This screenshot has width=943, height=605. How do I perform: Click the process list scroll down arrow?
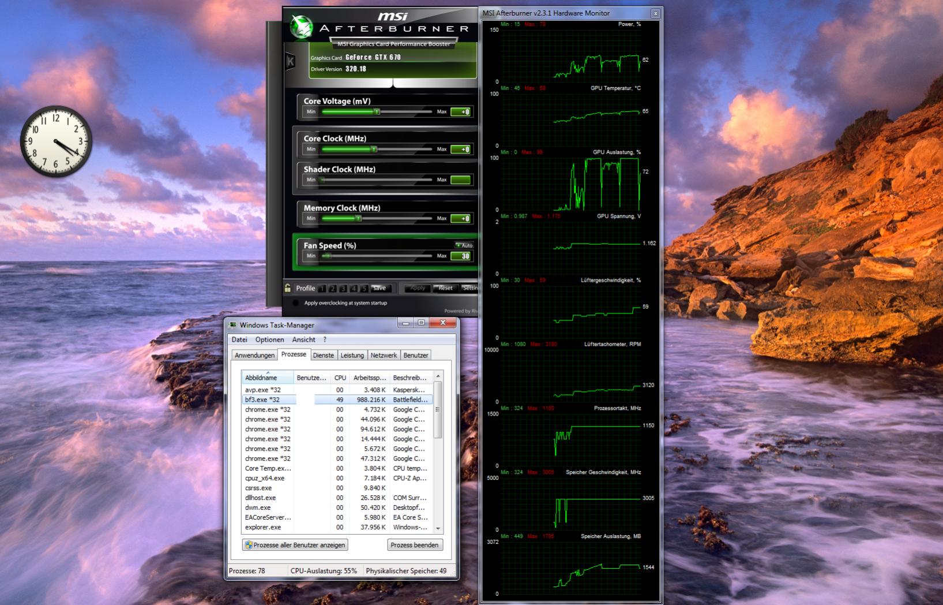coord(438,528)
